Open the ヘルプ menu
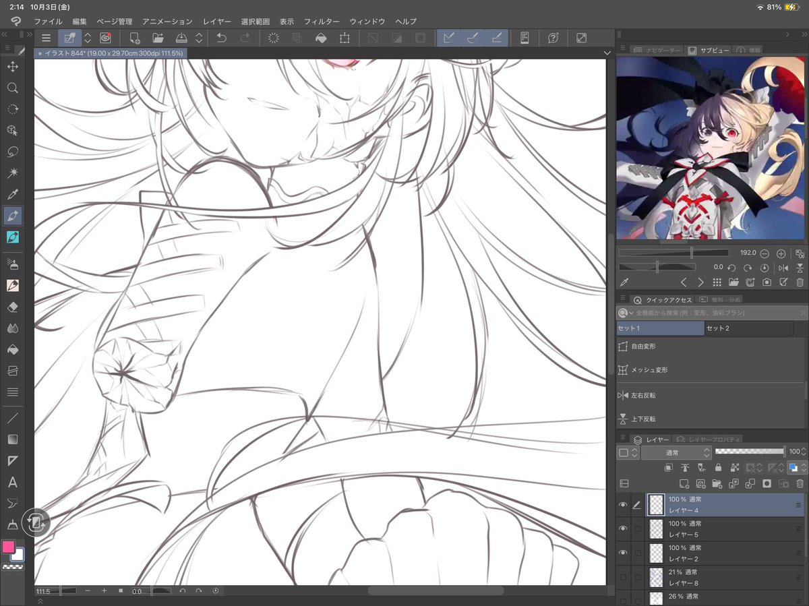Screen dimensions: 809x606 coord(406,22)
